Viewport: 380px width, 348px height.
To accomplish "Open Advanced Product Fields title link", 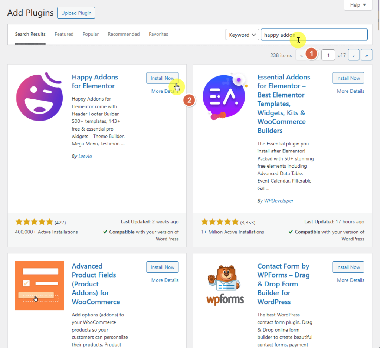I will pyautogui.click(x=96, y=284).
